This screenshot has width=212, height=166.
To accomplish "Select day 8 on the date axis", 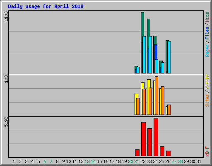I will coord(57,161).
